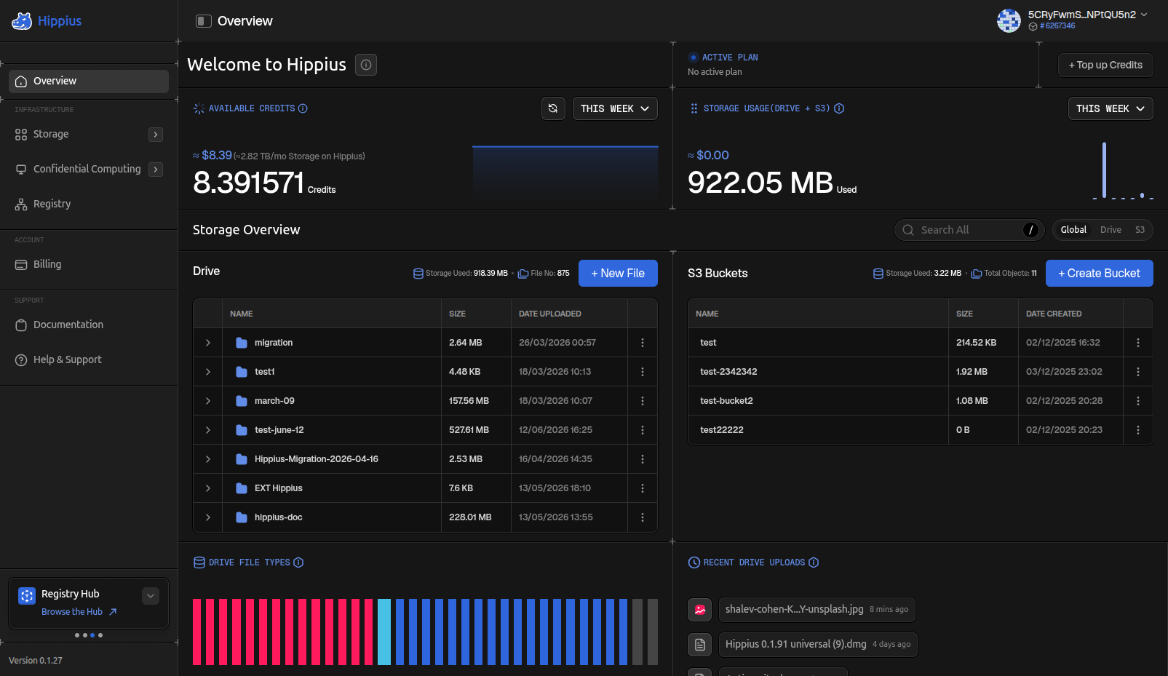Switch storage view to Global
The image size is (1168, 676).
pos(1073,230)
